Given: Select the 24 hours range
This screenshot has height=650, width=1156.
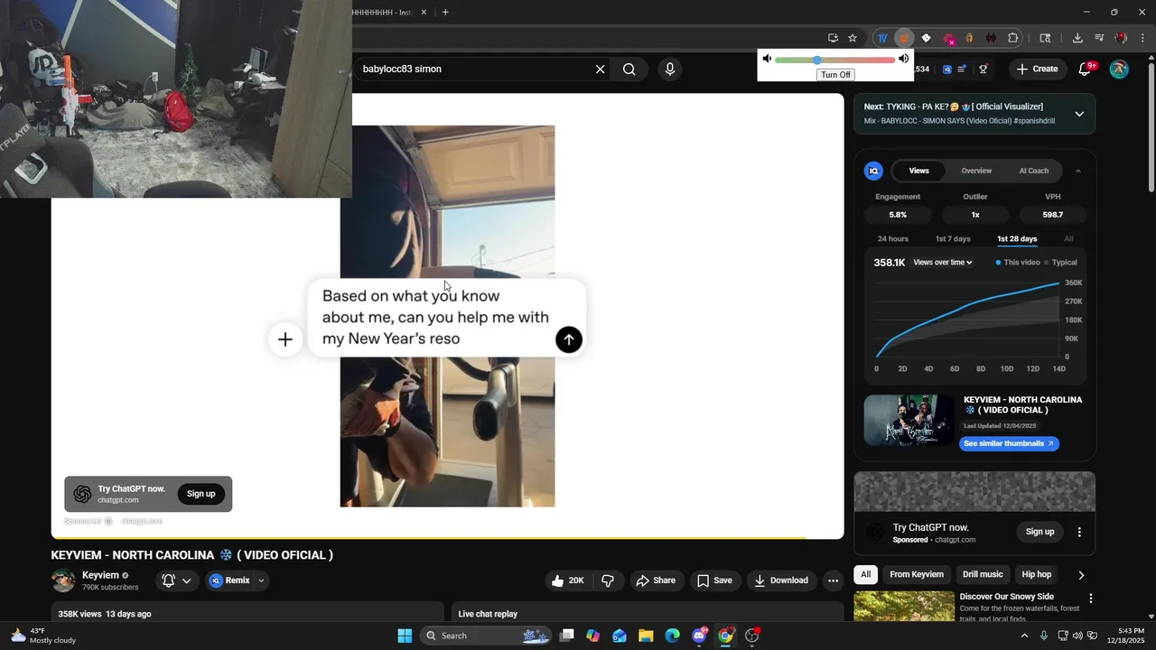Looking at the screenshot, I should pyautogui.click(x=893, y=239).
